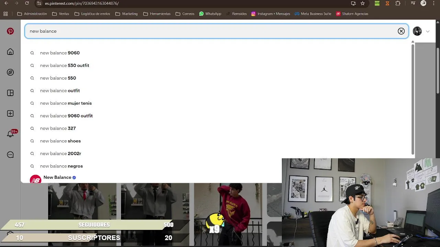Open the Meta Business Suite bookmark
This screenshot has width=440, height=247.
click(x=313, y=14)
